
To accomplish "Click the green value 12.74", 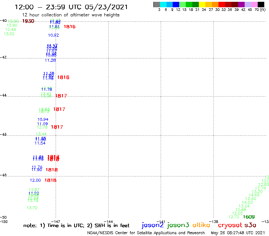I will click(260, 188).
